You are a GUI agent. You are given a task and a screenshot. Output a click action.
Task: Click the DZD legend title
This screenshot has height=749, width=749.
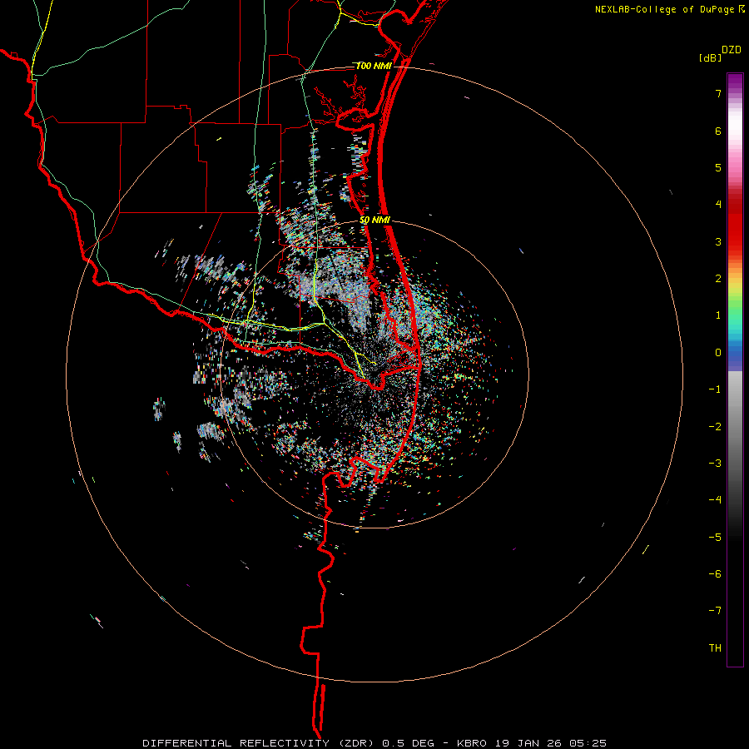[732, 50]
